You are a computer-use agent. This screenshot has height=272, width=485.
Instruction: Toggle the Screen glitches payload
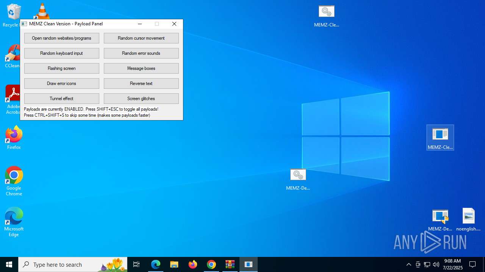pos(141,99)
